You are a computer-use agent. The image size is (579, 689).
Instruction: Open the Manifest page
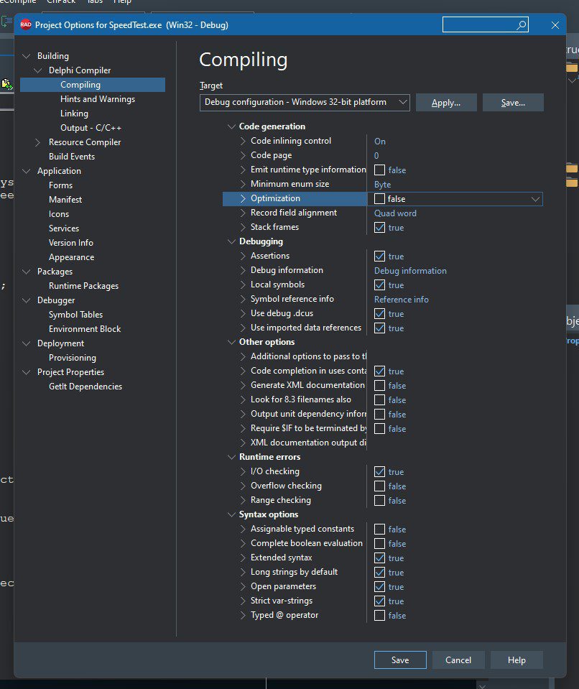pos(65,200)
